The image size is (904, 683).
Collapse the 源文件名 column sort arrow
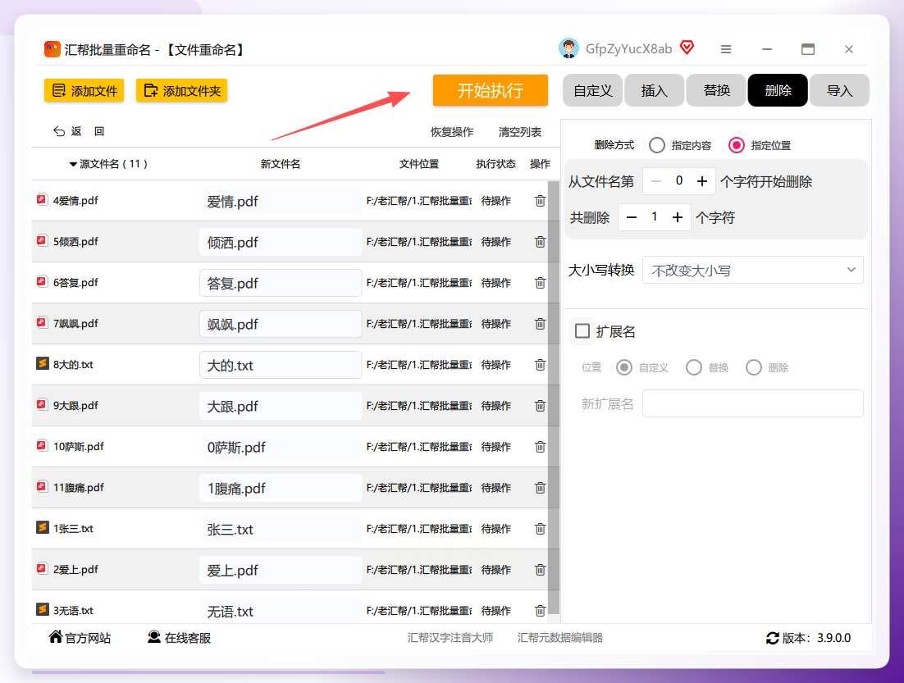(x=73, y=164)
